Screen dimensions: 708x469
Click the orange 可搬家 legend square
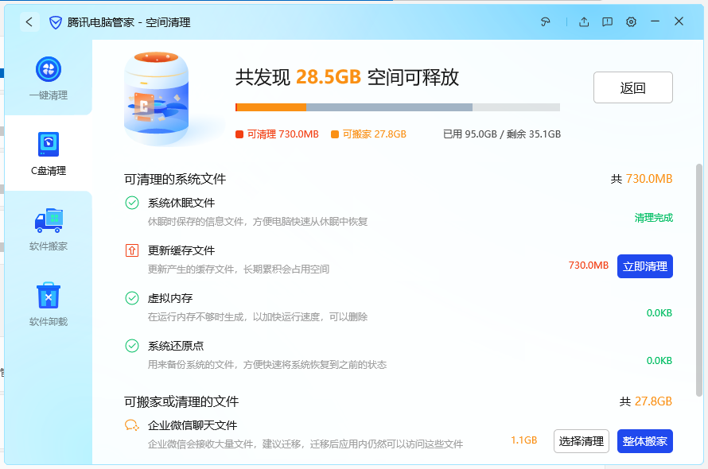point(335,134)
